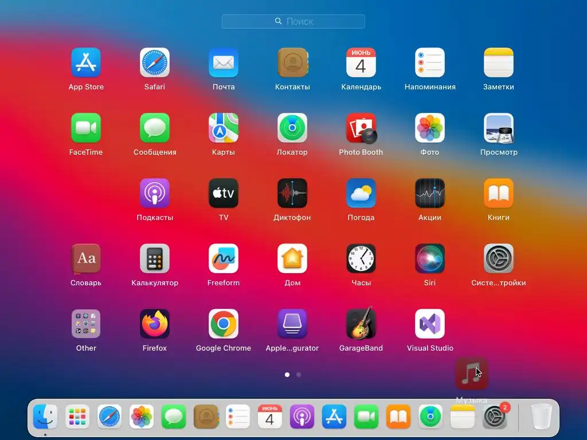Open Apple Configurator app
This screenshot has height=440, width=587.
[292, 324]
